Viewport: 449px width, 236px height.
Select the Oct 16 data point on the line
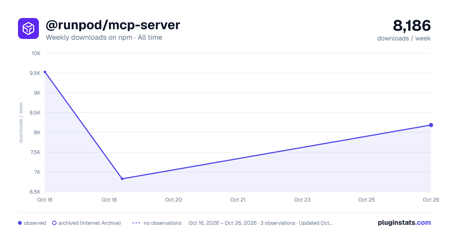(x=45, y=72)
